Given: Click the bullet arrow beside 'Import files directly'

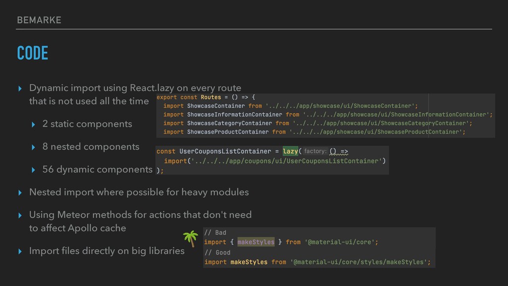Looking at the screenshot, I should (x=20, y=251).
